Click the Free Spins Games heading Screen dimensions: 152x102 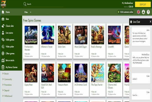click(x=32, y=20)
